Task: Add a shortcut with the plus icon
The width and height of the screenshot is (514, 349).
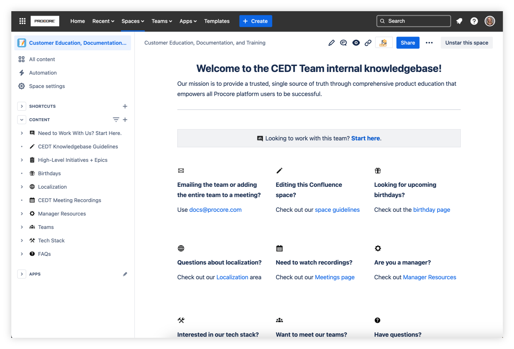Action: (125, 106)
